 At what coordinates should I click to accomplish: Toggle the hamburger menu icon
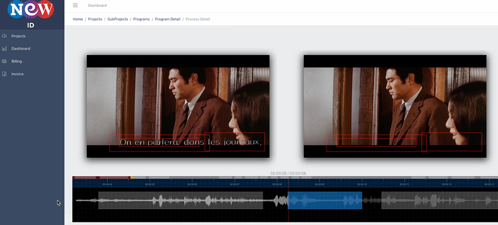point(75,5)
